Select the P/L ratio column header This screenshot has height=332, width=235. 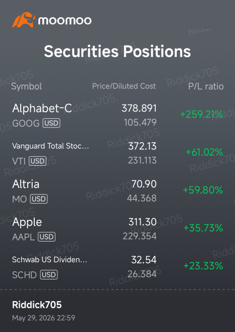coord(206,86)
